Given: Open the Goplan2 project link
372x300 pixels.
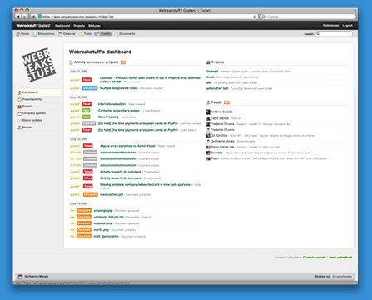Looking at the screenshot, I should pos(212,72).
